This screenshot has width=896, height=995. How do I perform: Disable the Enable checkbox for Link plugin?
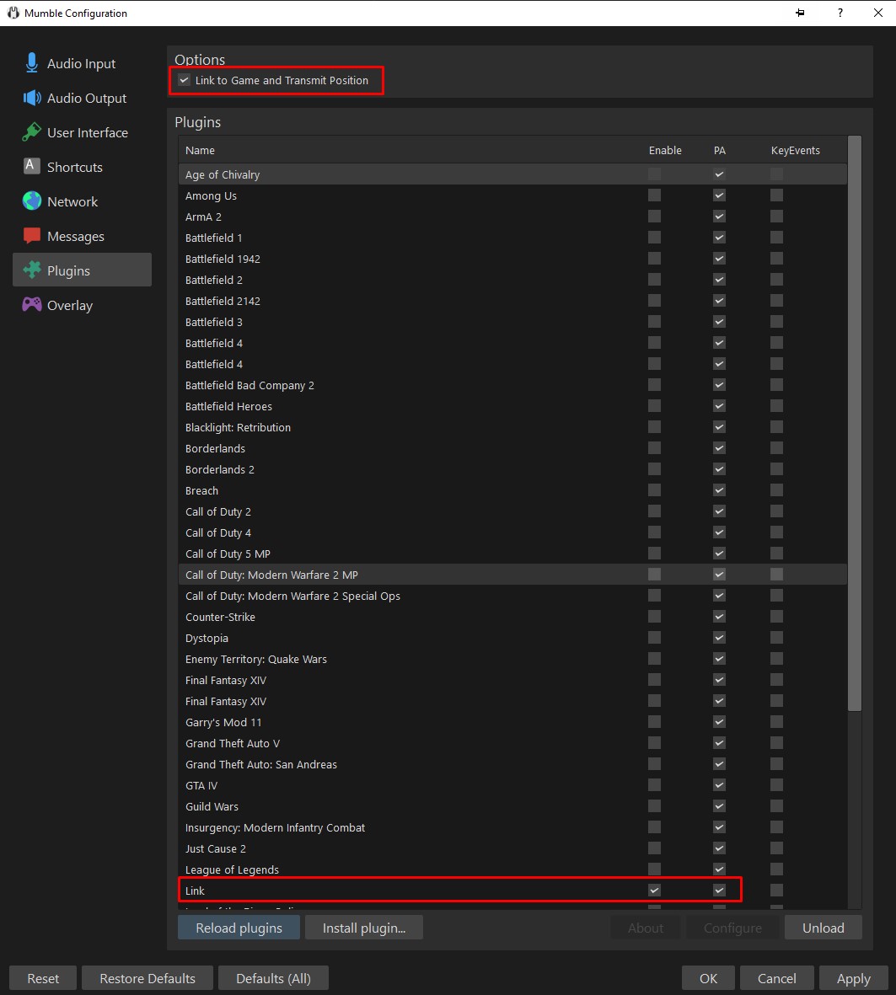tap(655, 891)
